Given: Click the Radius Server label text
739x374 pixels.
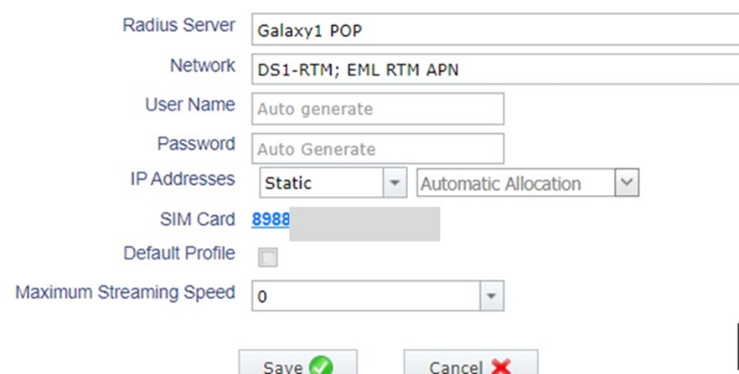Looking at the screenshot, I should pyautogui.click(x=178, y=25).
